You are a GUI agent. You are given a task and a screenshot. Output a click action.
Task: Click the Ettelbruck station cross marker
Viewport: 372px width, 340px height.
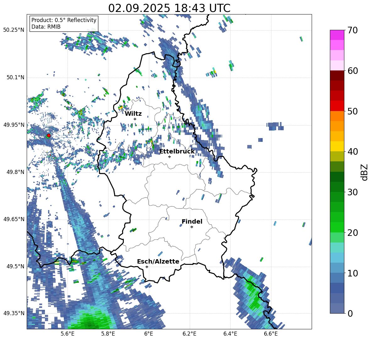(169, 157)
